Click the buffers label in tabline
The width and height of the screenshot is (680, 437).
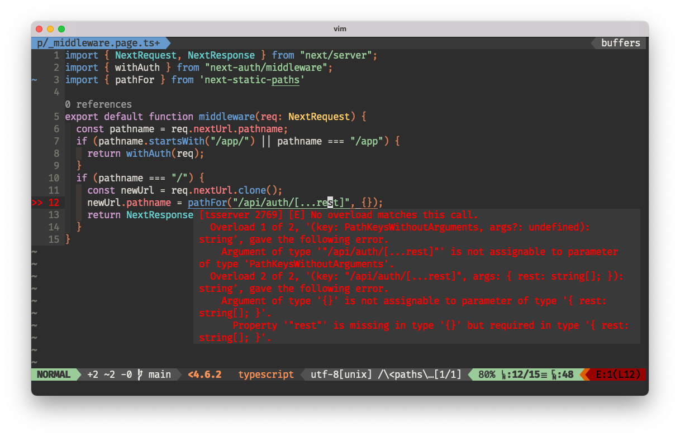click(x=620, y=43)
